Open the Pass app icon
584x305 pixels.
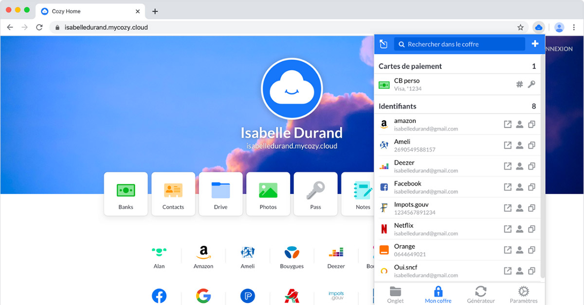point(315,194)
